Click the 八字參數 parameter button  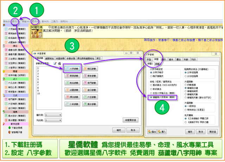[x=72, y=68]
